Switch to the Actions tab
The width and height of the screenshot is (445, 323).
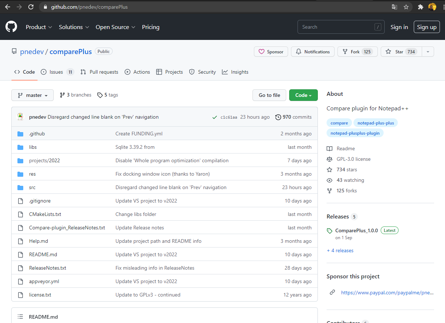pos(137,72)
